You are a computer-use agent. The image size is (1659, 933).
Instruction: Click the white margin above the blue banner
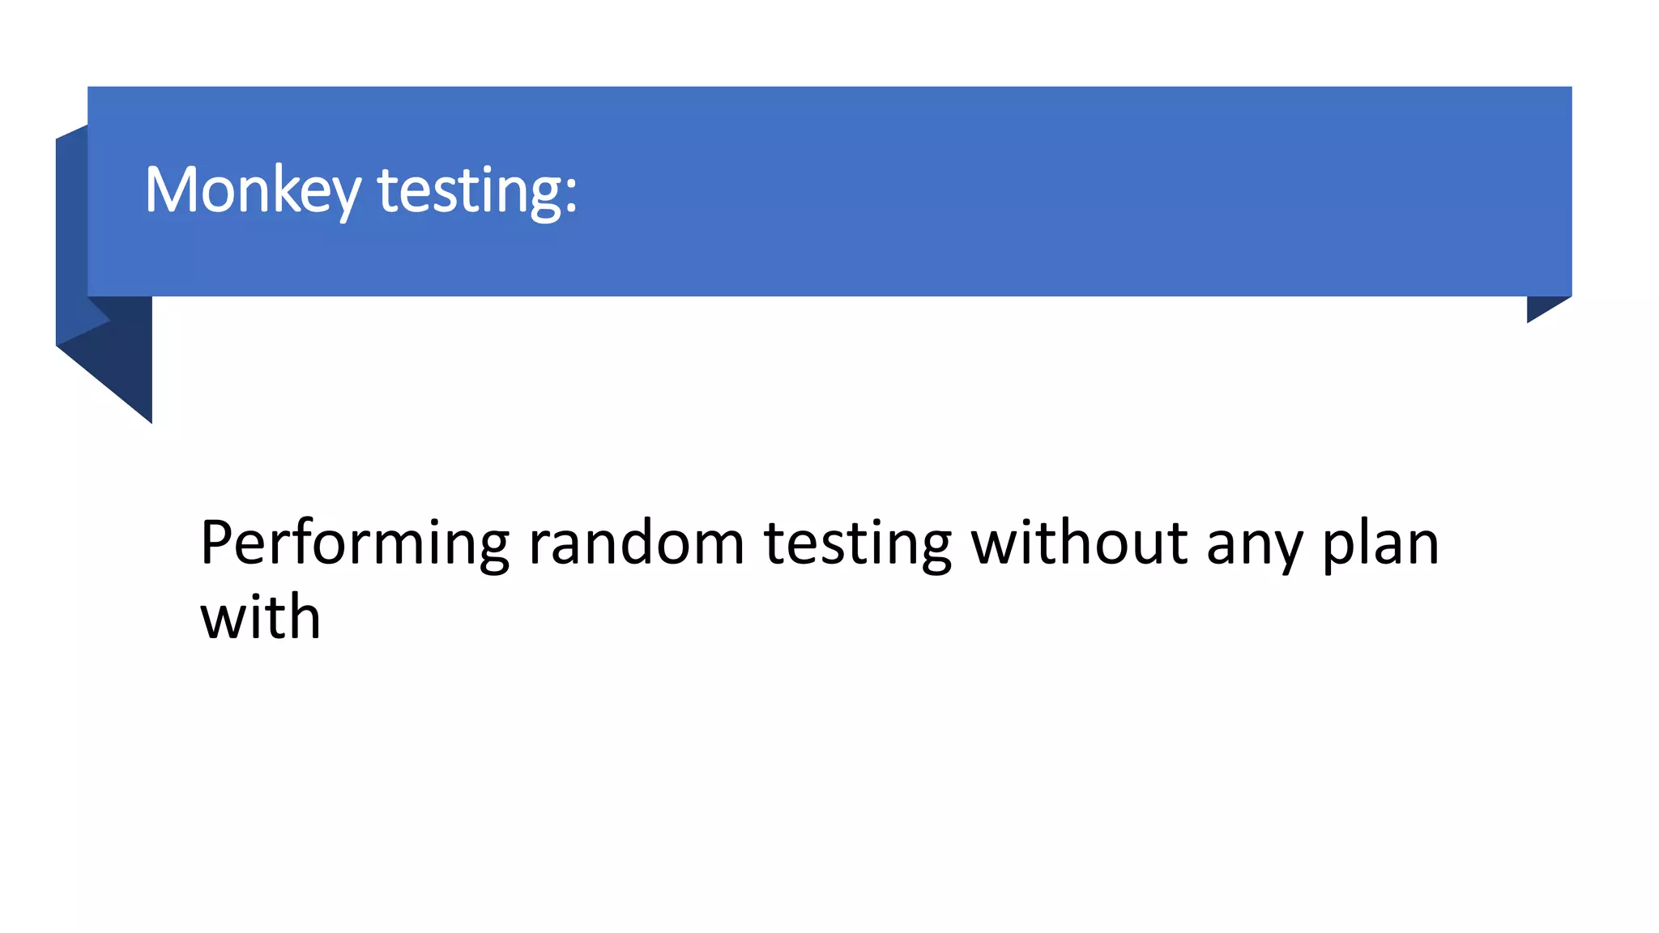coord(810,40)
